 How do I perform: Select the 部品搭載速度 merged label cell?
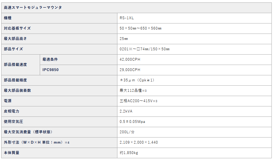20,65
